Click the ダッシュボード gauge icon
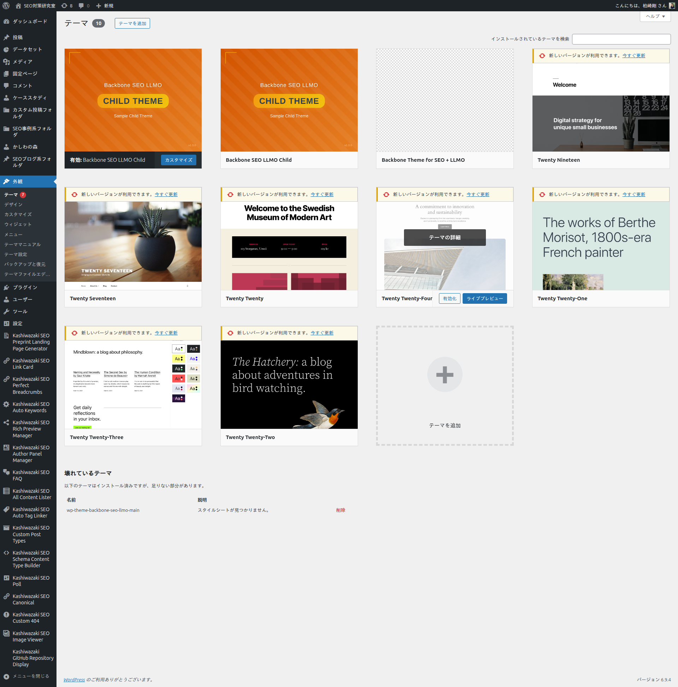 pyautogui.click(x=6, y=21)
